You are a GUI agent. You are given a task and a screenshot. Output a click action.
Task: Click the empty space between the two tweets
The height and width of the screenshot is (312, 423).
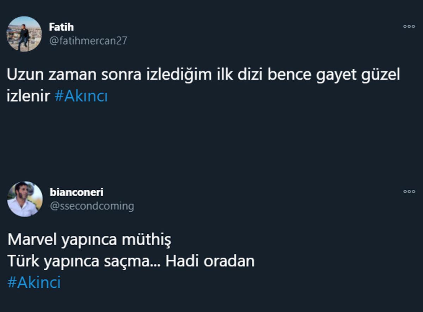point(211,148)
